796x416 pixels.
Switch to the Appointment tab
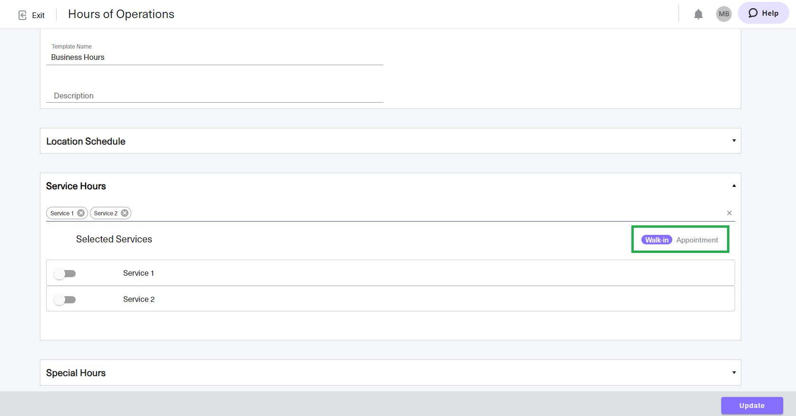click(697, 240)
